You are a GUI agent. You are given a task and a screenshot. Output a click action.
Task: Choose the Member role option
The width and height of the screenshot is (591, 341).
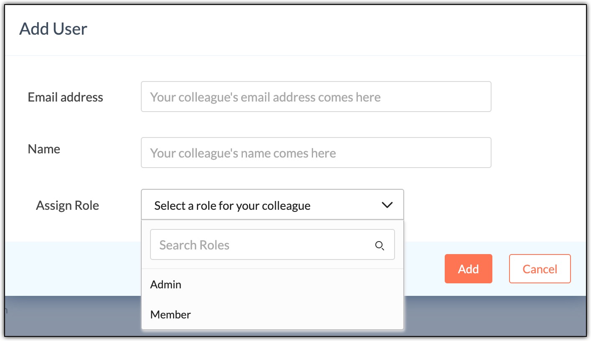pyautogui.click(x=171, y=315)
